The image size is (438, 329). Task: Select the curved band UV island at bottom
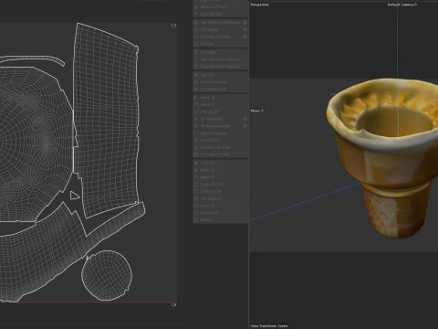tap(46, 256)
